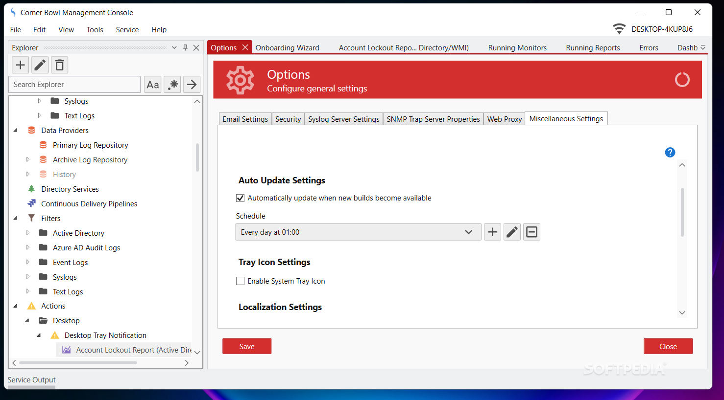This screenshot has height=400, width=724.
Task: Click the Close button in Options
Action: 668,346
